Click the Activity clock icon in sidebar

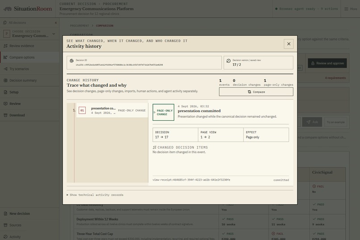click(x=5, y=236)
